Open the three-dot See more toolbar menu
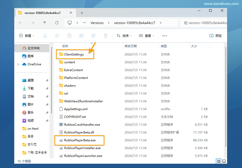242x168 pixels. point(164,36)
